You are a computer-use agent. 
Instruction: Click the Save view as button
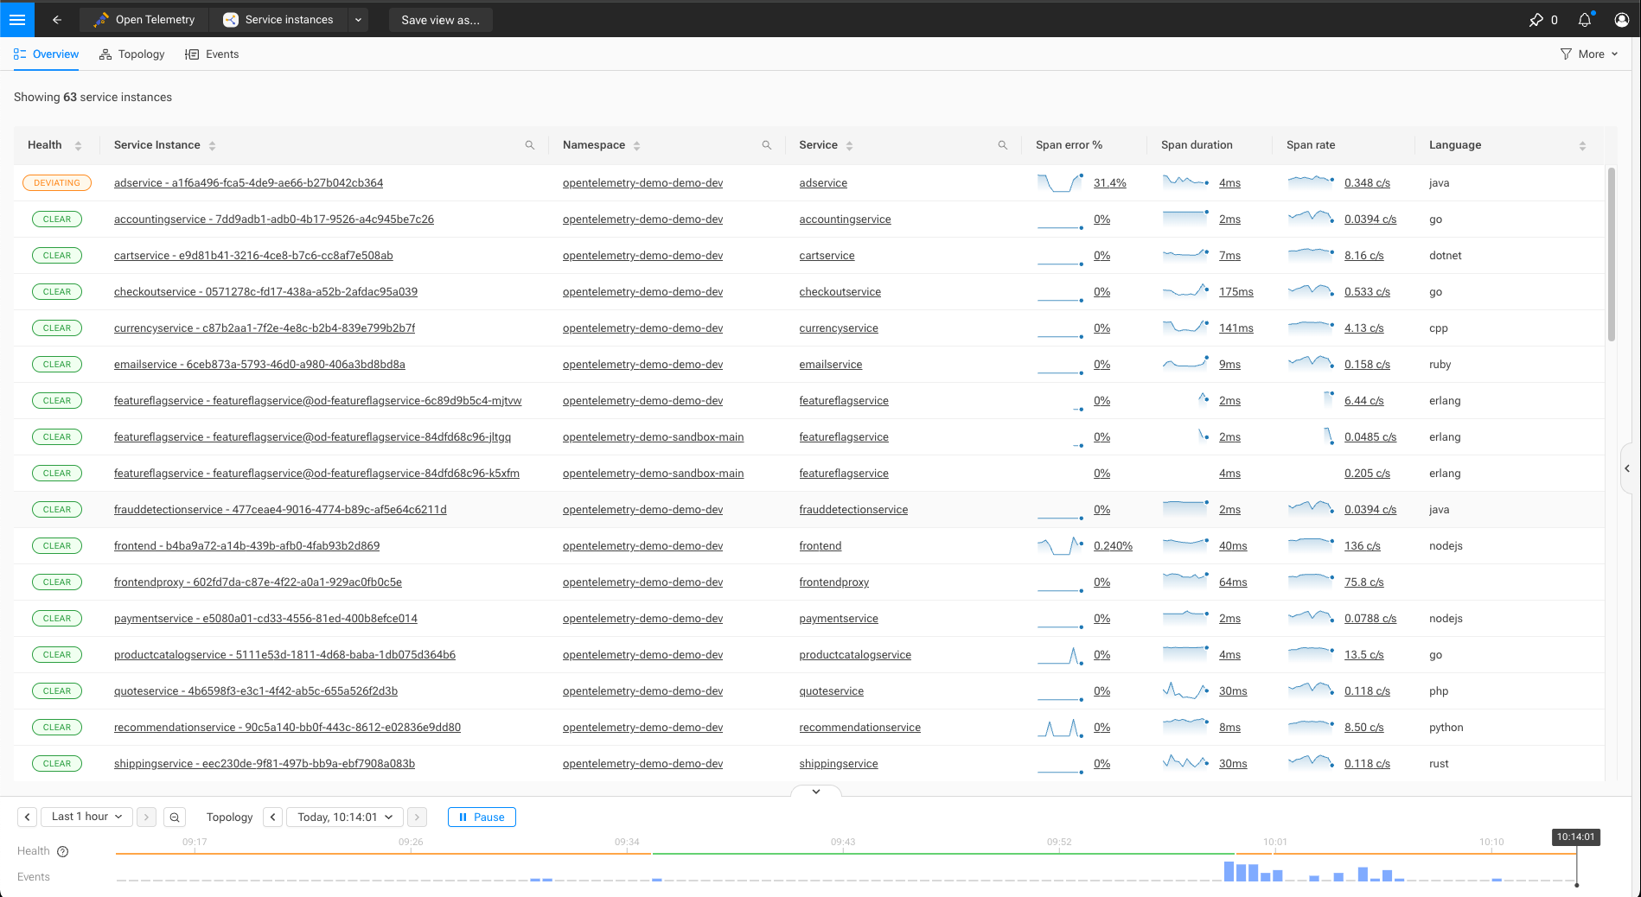pyautogui.click(x=441, y=19)
